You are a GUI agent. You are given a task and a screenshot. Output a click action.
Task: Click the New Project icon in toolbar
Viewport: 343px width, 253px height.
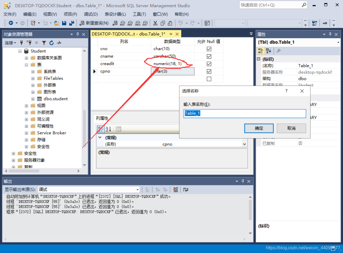pos(33,23)
